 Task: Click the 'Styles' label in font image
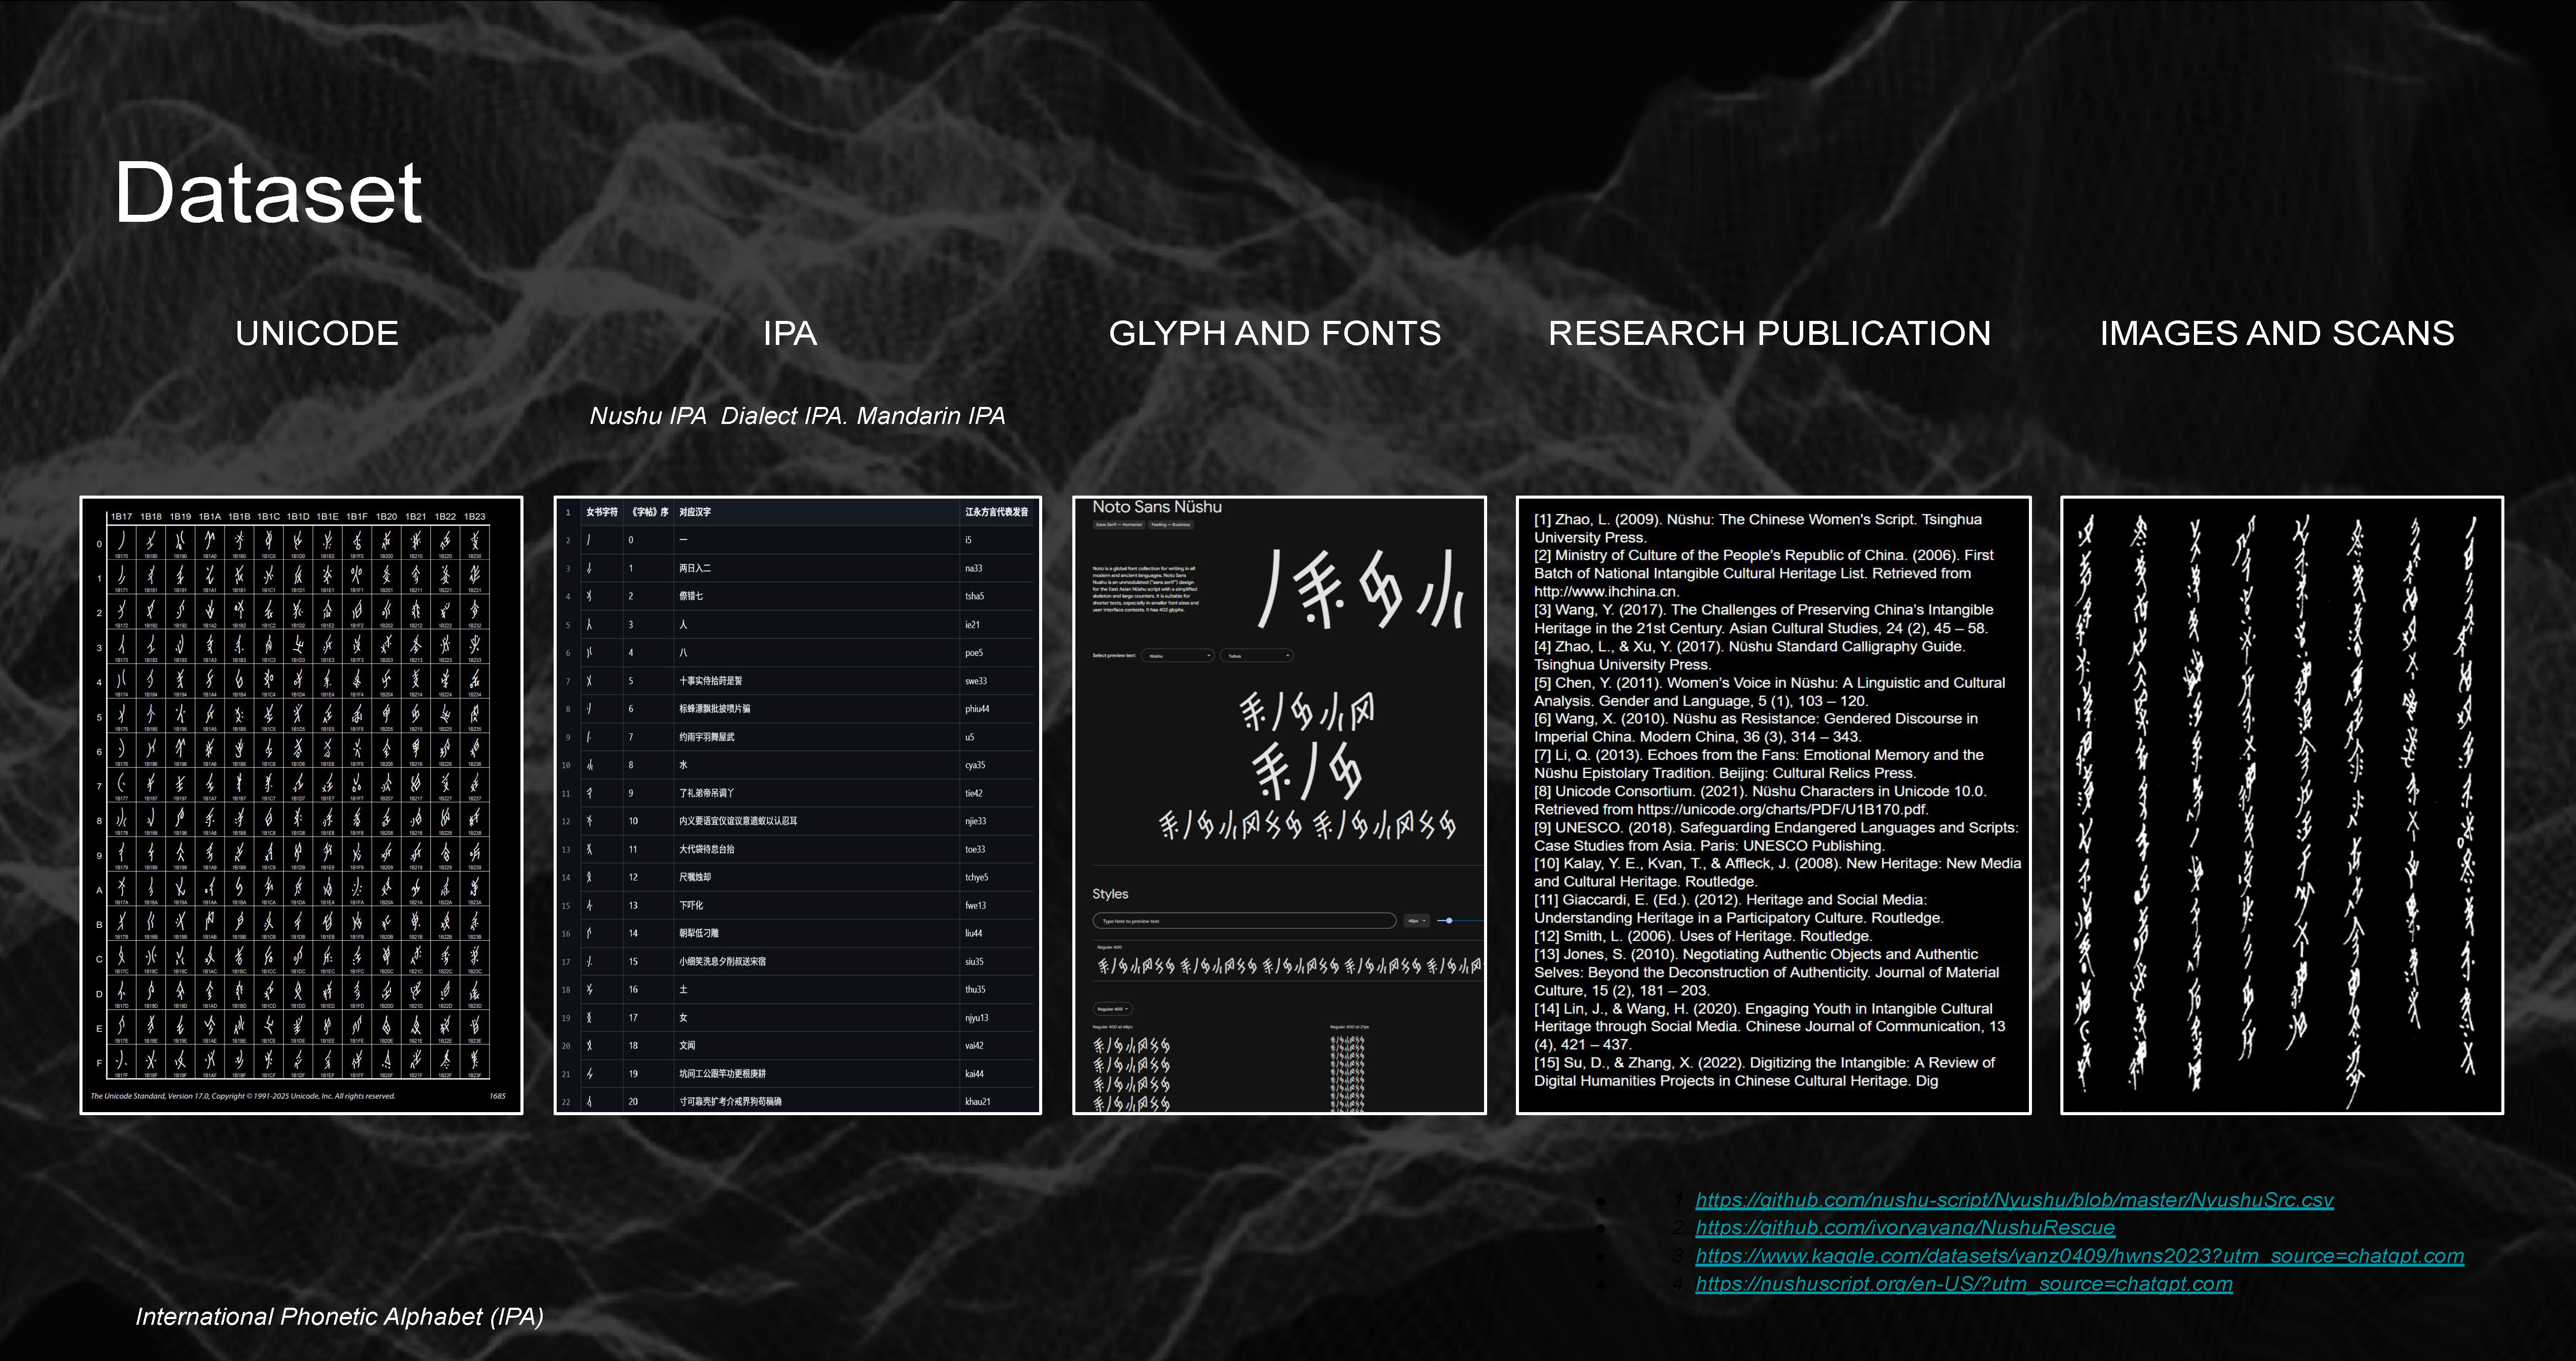[x=1110, y=894]
